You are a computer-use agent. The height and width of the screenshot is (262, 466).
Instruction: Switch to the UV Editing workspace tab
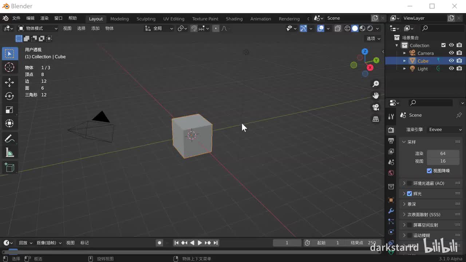[x=174, y=19]
